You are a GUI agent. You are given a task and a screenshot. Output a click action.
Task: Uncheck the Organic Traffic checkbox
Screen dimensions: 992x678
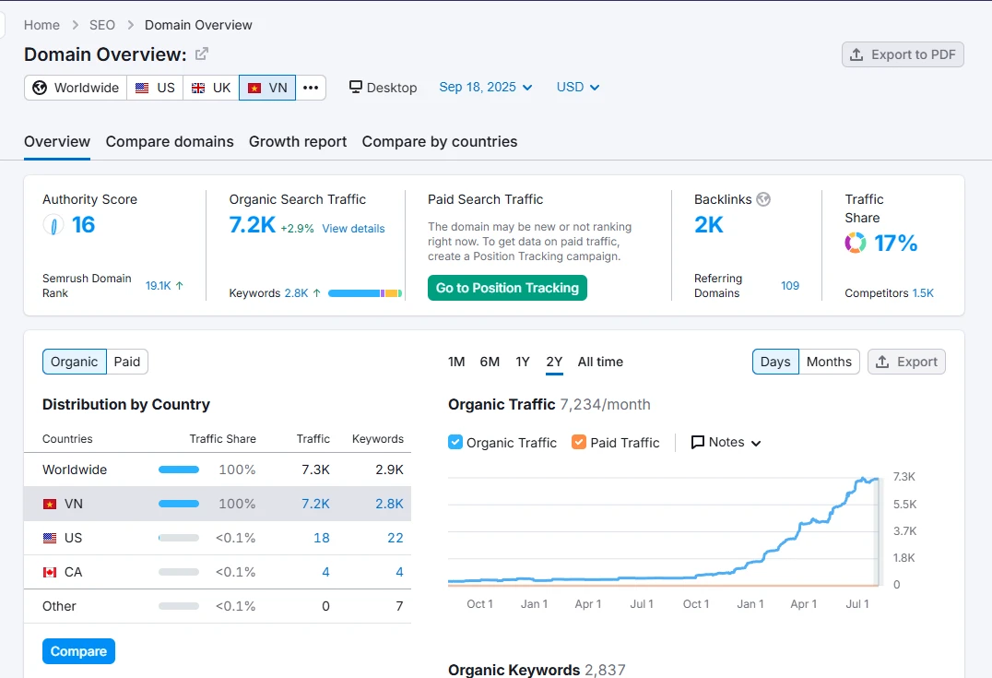coord(455,442)
